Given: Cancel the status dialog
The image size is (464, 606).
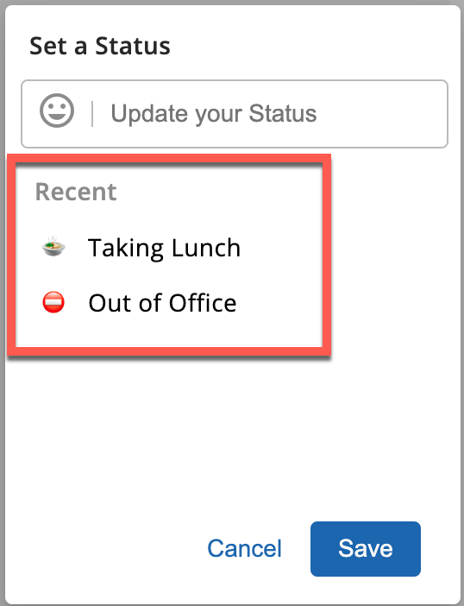Looking at the screenshot, I should click(244, 548).
